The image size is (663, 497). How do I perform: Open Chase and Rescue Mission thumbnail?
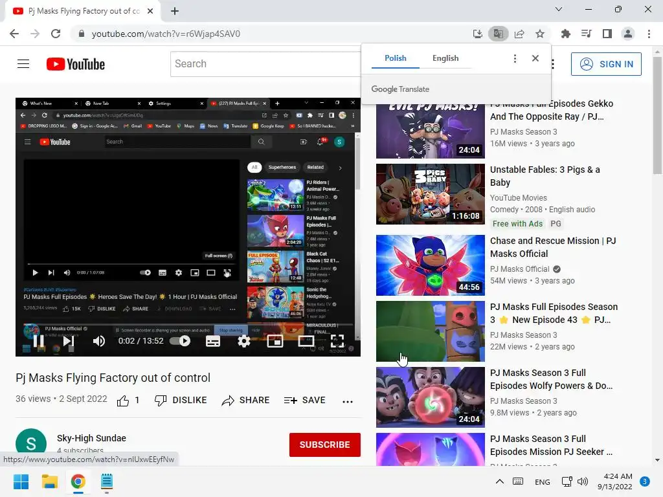point(431,265)
